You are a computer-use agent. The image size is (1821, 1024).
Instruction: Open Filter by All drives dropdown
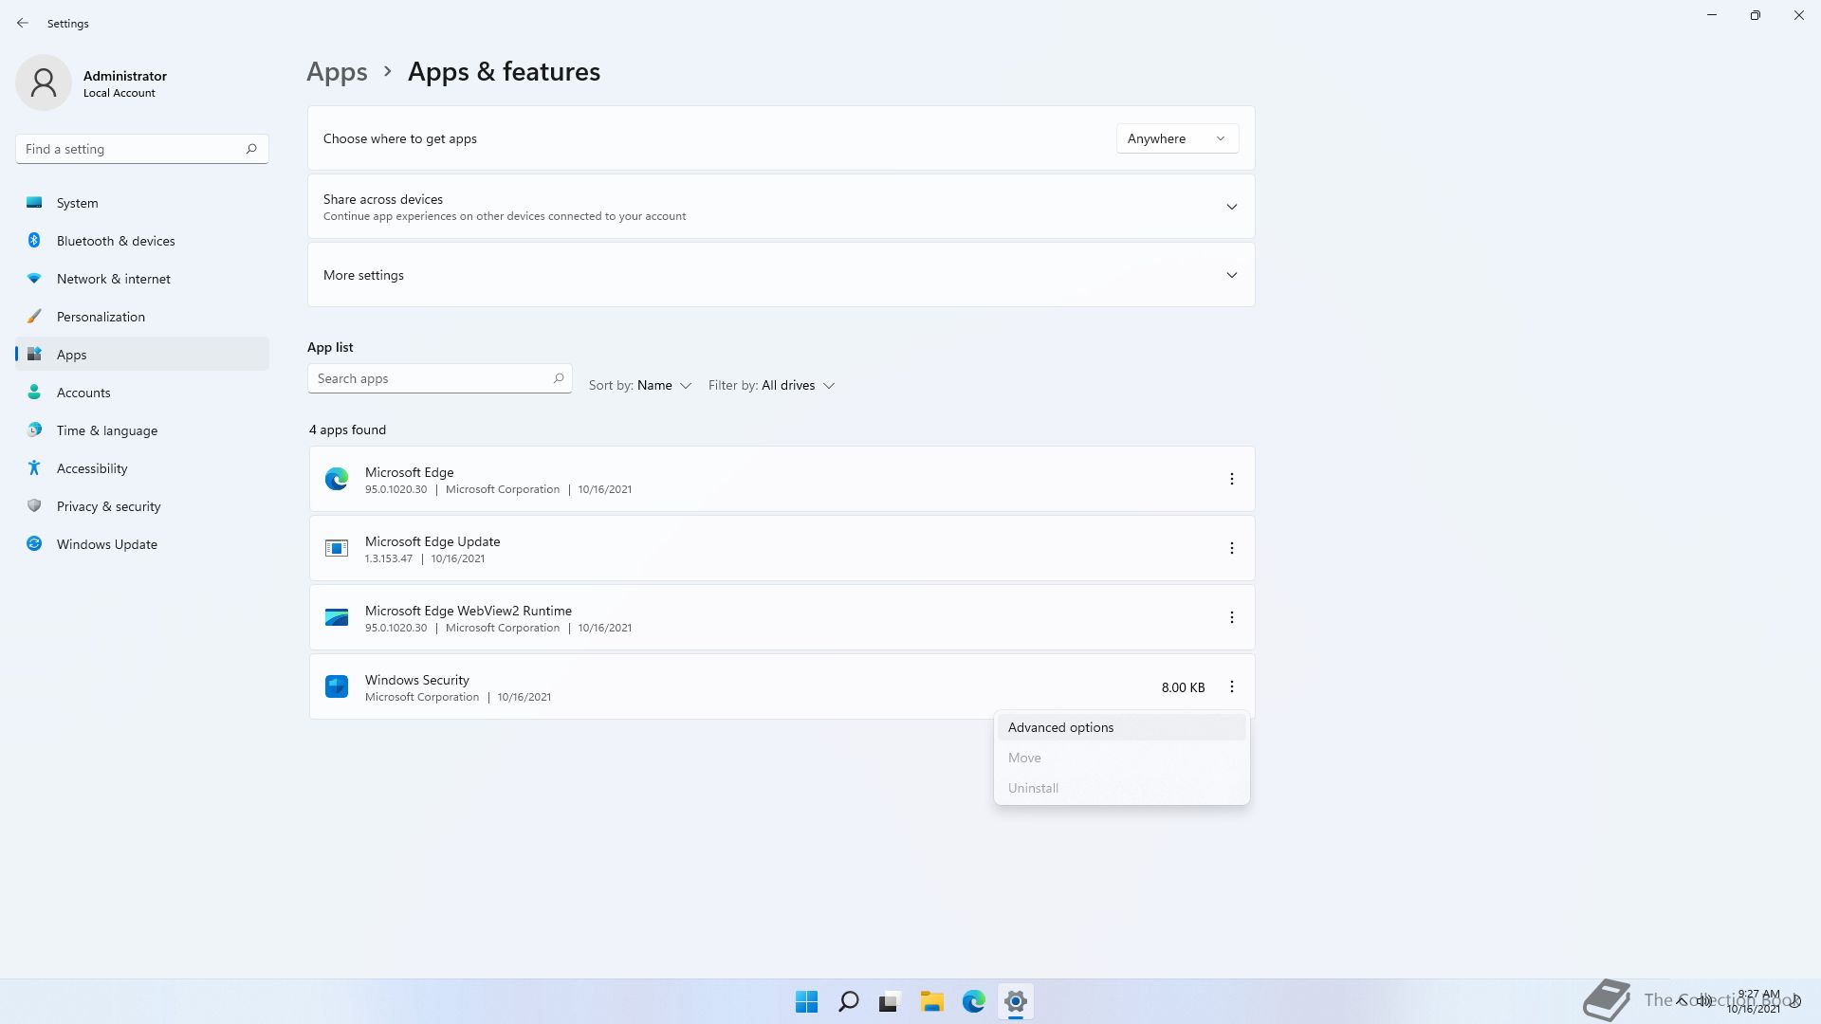click(771, 386)
